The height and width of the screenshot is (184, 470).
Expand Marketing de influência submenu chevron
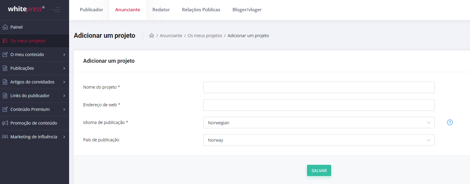tap(64, 137)
